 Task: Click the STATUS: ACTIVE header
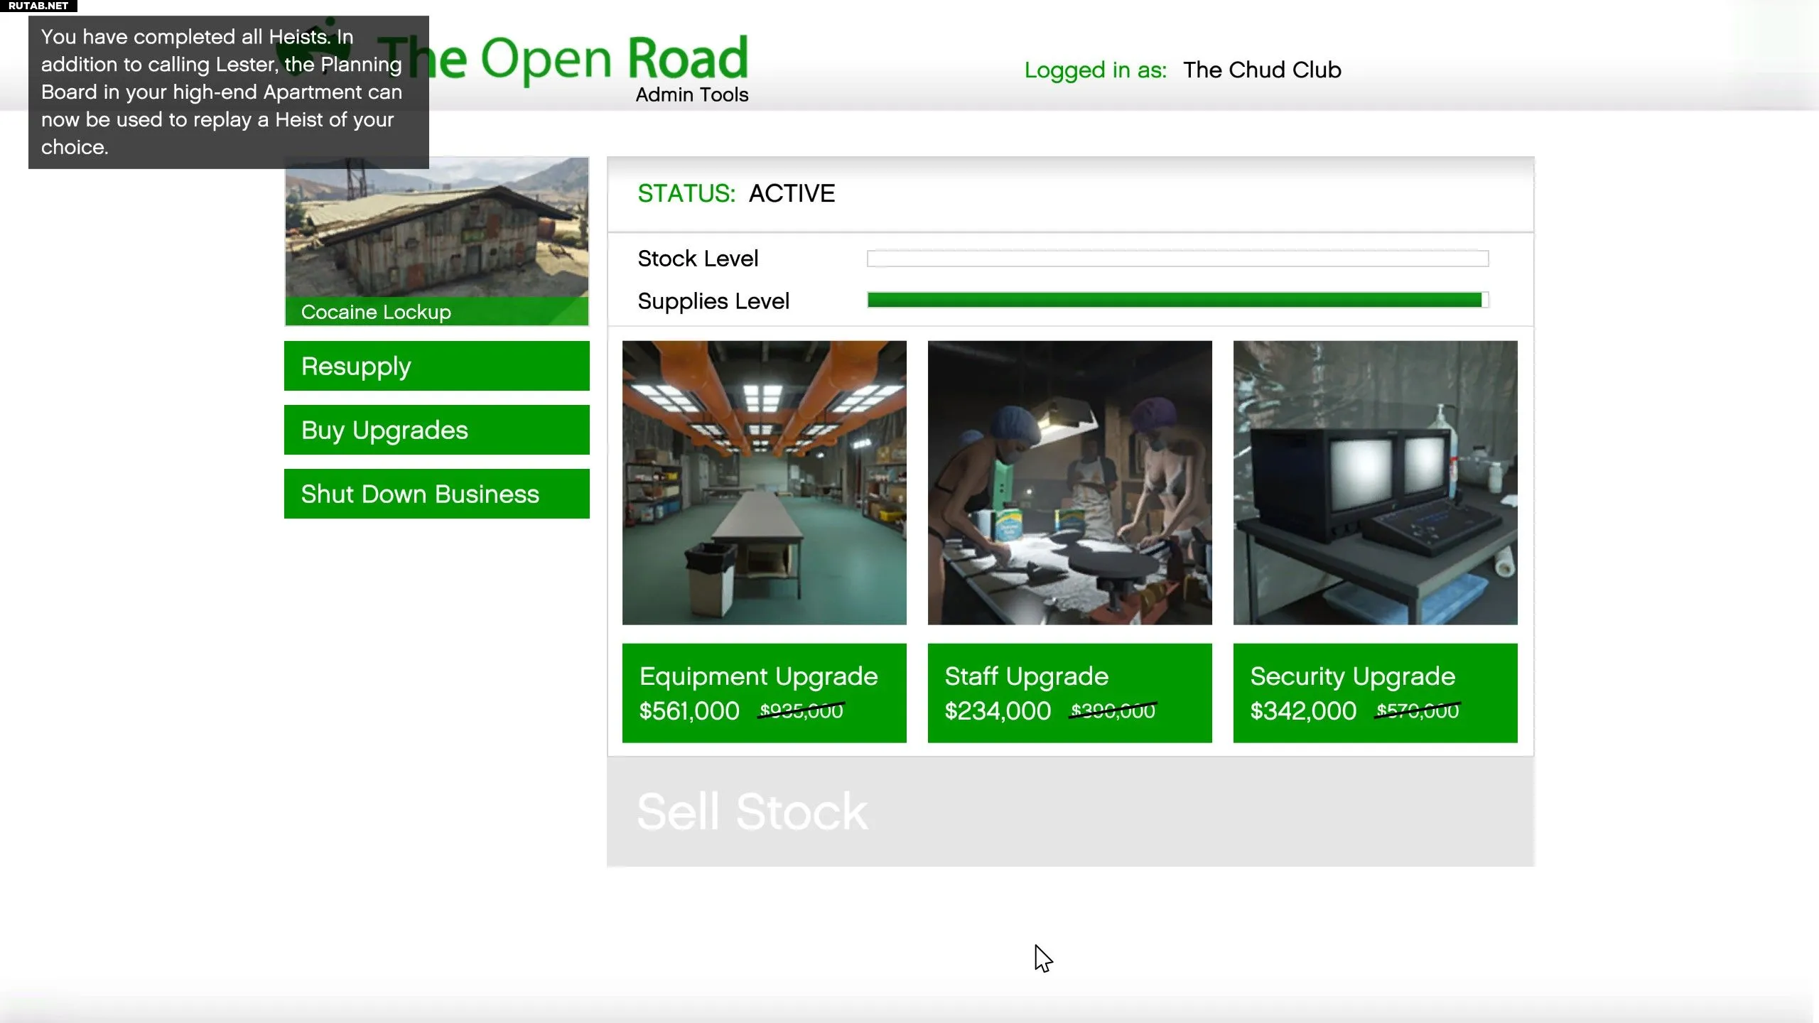736,193
